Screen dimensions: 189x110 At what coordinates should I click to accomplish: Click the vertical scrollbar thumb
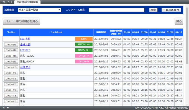(x=187, y=36)
